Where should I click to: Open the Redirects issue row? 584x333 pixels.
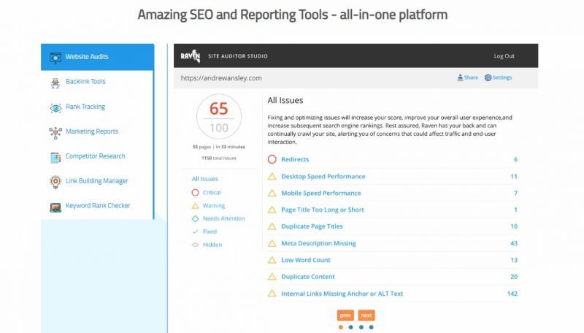tap(295, 159)
